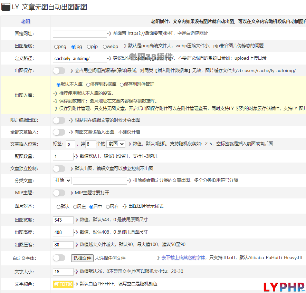The height and width of the screenshot is (293, 306).
Task: Set image alignment to 居中
Action: tap(91, 207)
